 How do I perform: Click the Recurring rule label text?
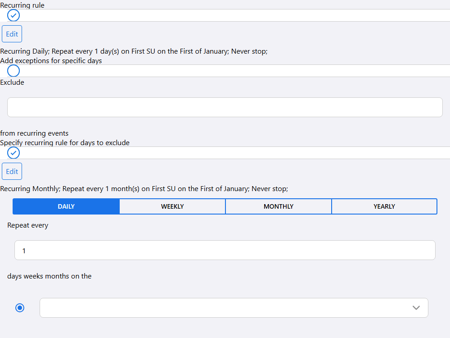(x=22, y=5)
